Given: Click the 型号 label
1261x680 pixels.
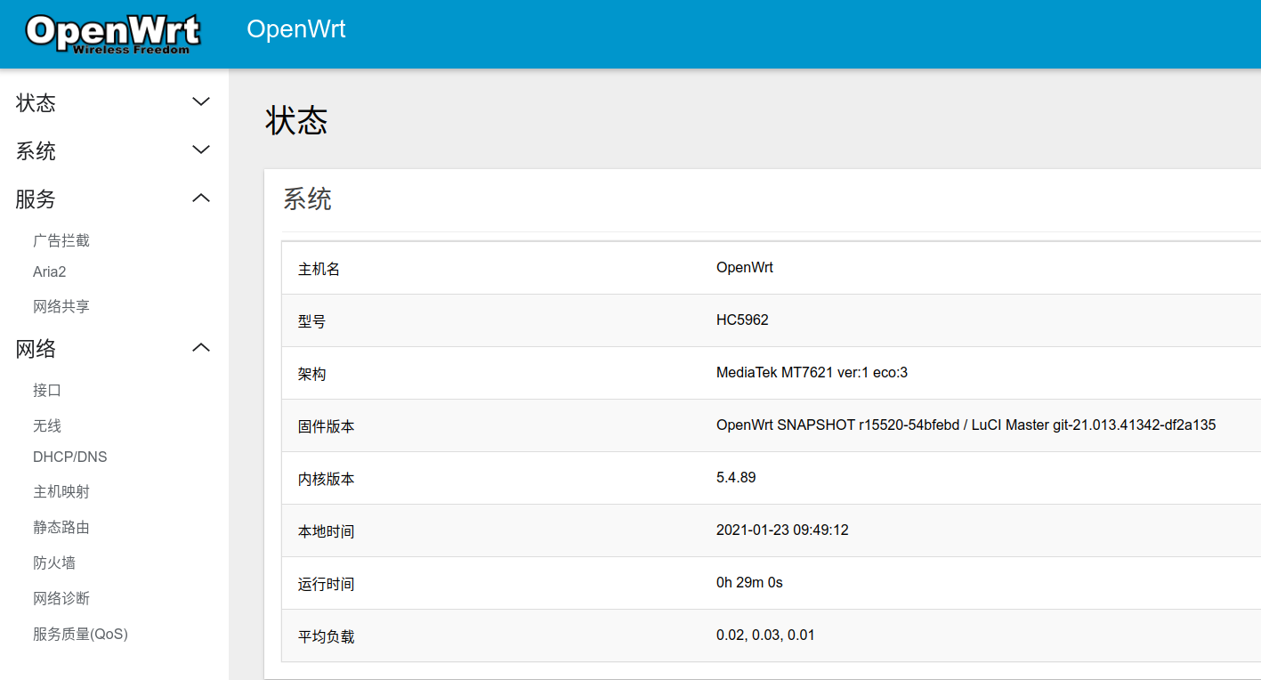Looking at the screenshot, I should (311, 321).
